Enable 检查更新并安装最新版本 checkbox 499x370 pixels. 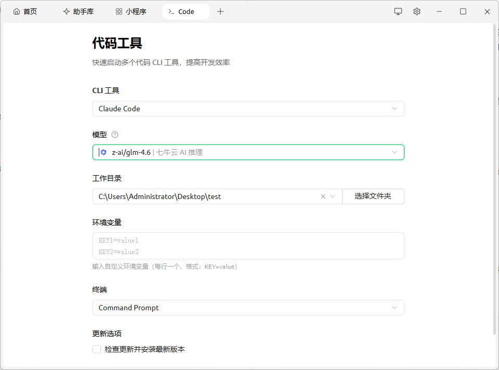tap(97, 349)
